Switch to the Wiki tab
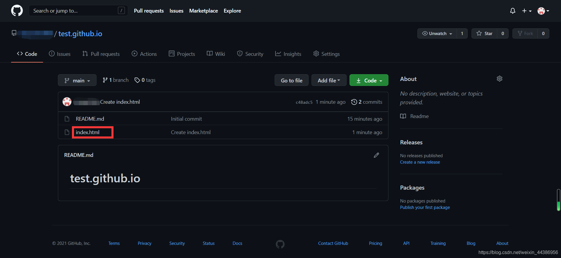This screenshot has height=258, width=561. (x=216, y=54)
